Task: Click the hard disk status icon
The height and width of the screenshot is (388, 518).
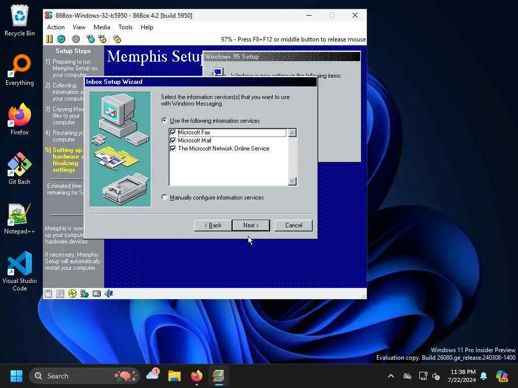Action: [97, 294]
